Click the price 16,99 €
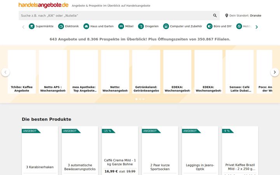 tap(111, 171)
